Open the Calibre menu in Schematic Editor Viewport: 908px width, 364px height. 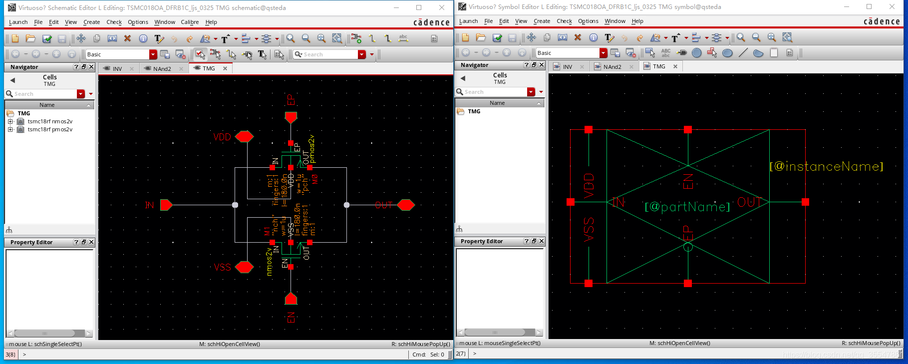click(190, 22)
